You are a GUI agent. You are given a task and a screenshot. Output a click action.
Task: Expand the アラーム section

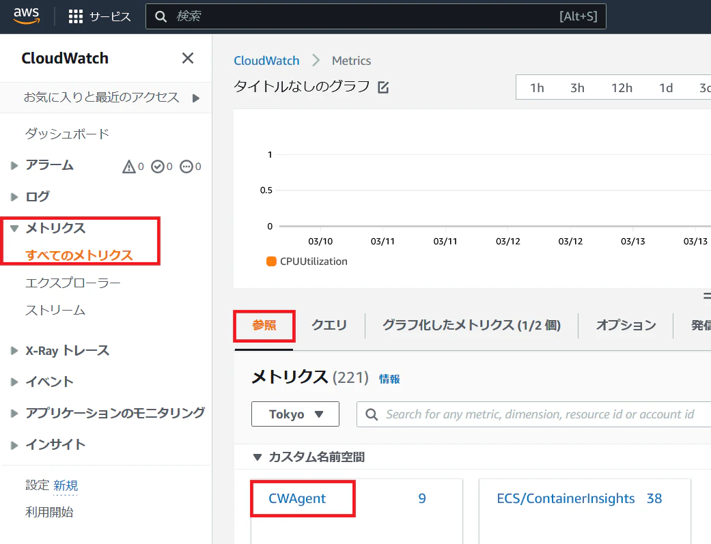tap(14, 165)
